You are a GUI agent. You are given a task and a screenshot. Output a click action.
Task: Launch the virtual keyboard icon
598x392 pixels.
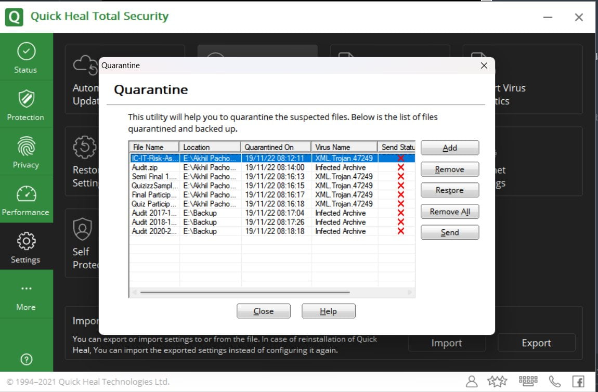528,381
